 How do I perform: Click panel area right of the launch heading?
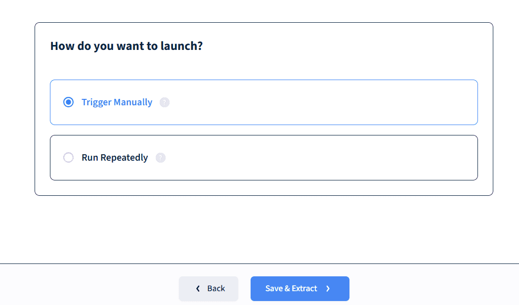(x=346, y=46)
